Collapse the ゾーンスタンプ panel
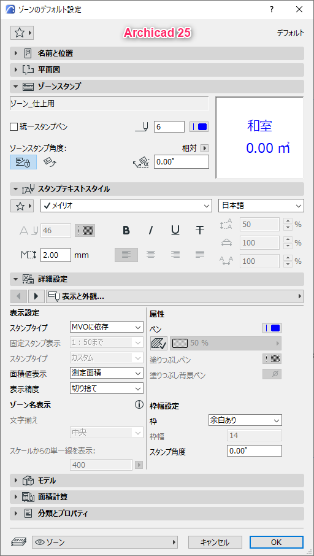Screen dimensions: 314x556 click(157, 86)
